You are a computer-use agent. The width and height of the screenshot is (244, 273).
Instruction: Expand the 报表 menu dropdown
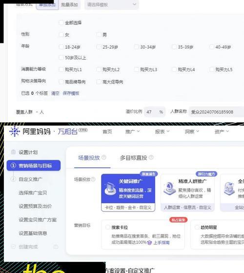coord(162,132)
